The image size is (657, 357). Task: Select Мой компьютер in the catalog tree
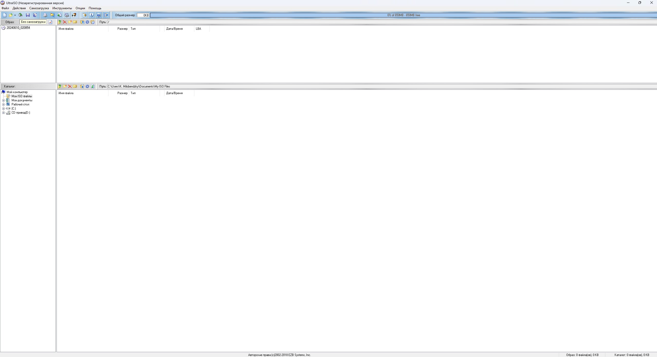[x=17, y=92]
